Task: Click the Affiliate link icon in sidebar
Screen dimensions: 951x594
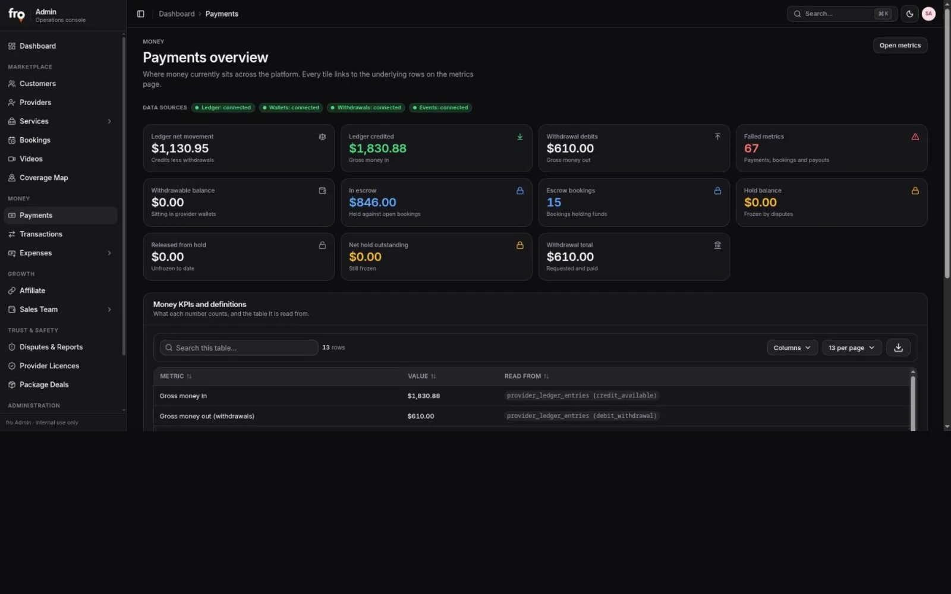Action: pyautogui.click(x=12, y=290)
